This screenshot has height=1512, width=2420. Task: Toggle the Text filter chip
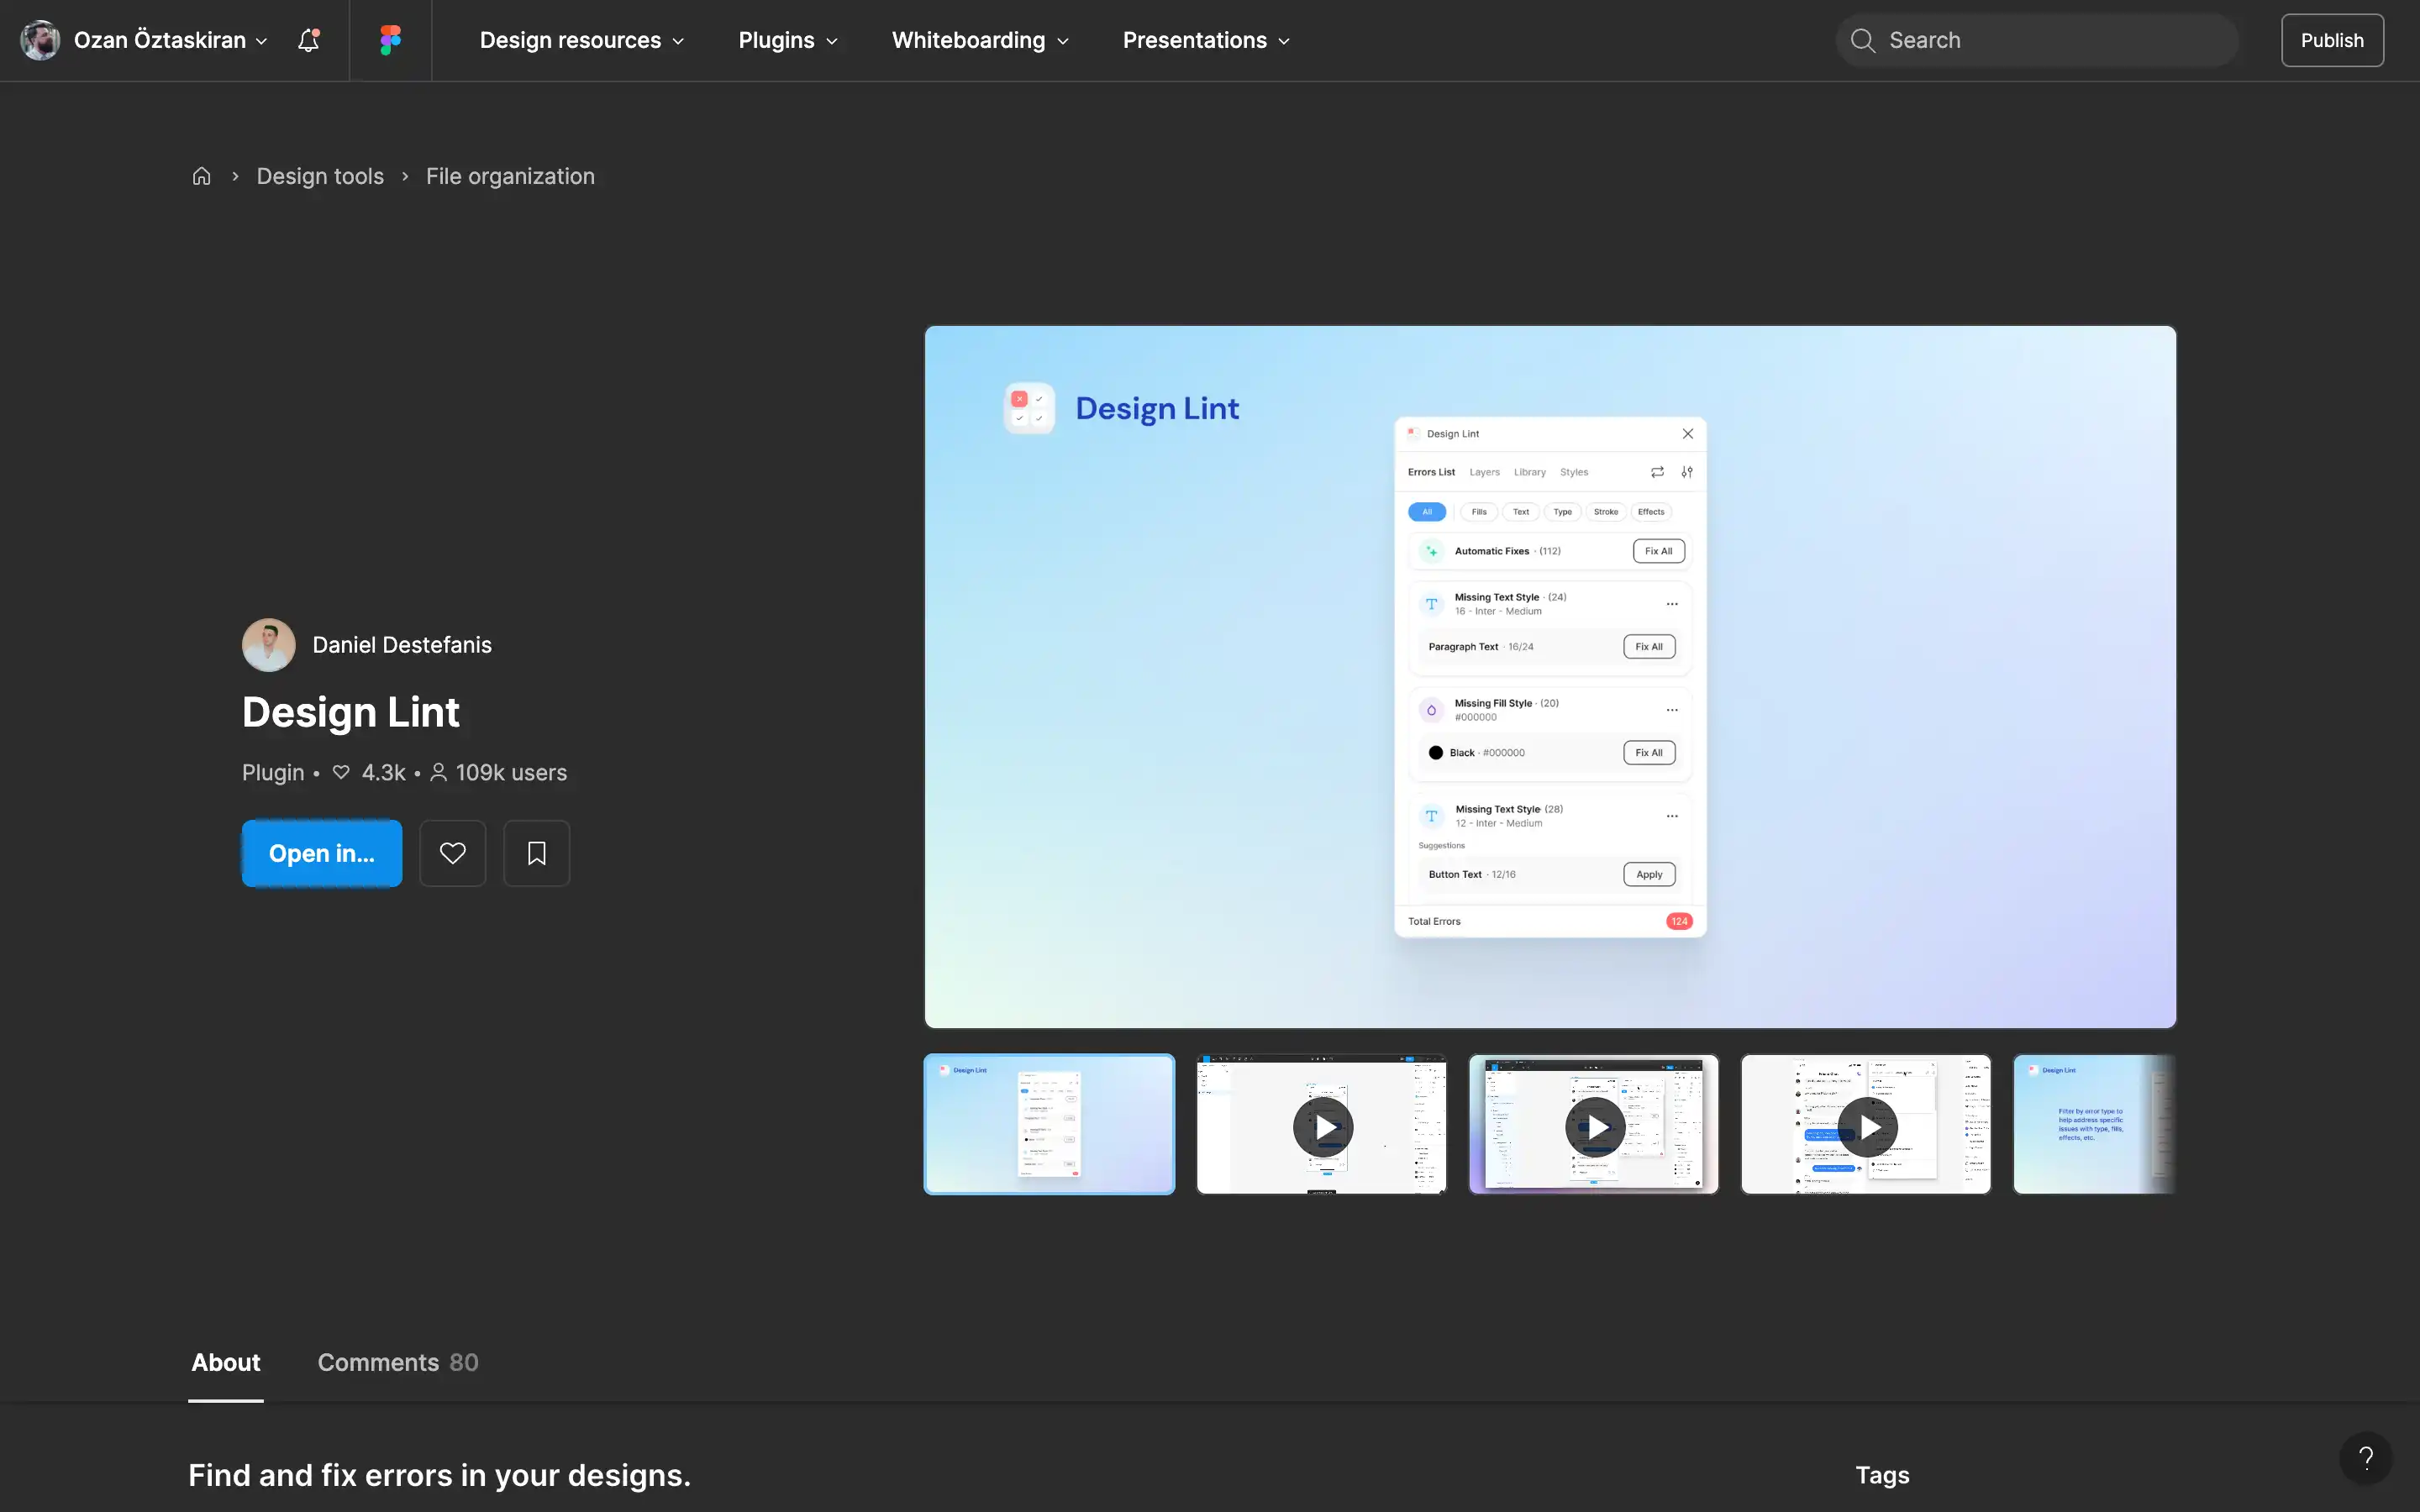coord(1521,512)
